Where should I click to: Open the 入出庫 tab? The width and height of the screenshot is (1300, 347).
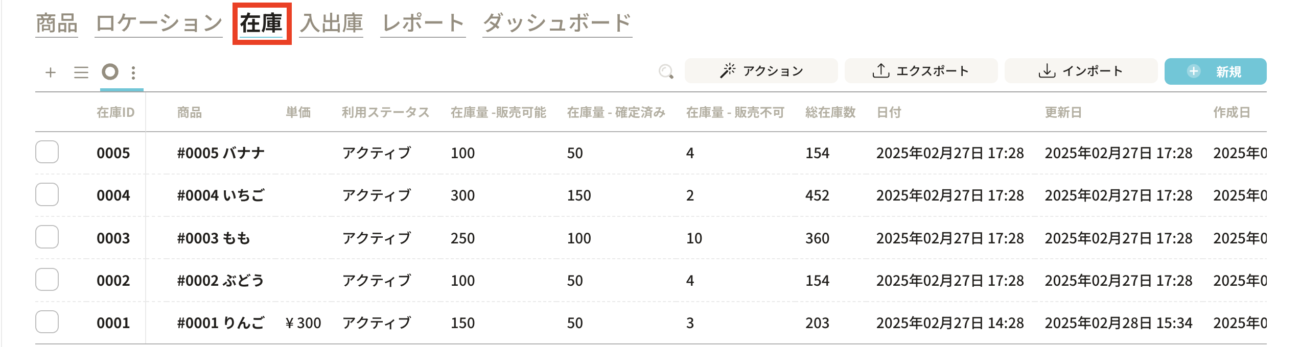331,23
